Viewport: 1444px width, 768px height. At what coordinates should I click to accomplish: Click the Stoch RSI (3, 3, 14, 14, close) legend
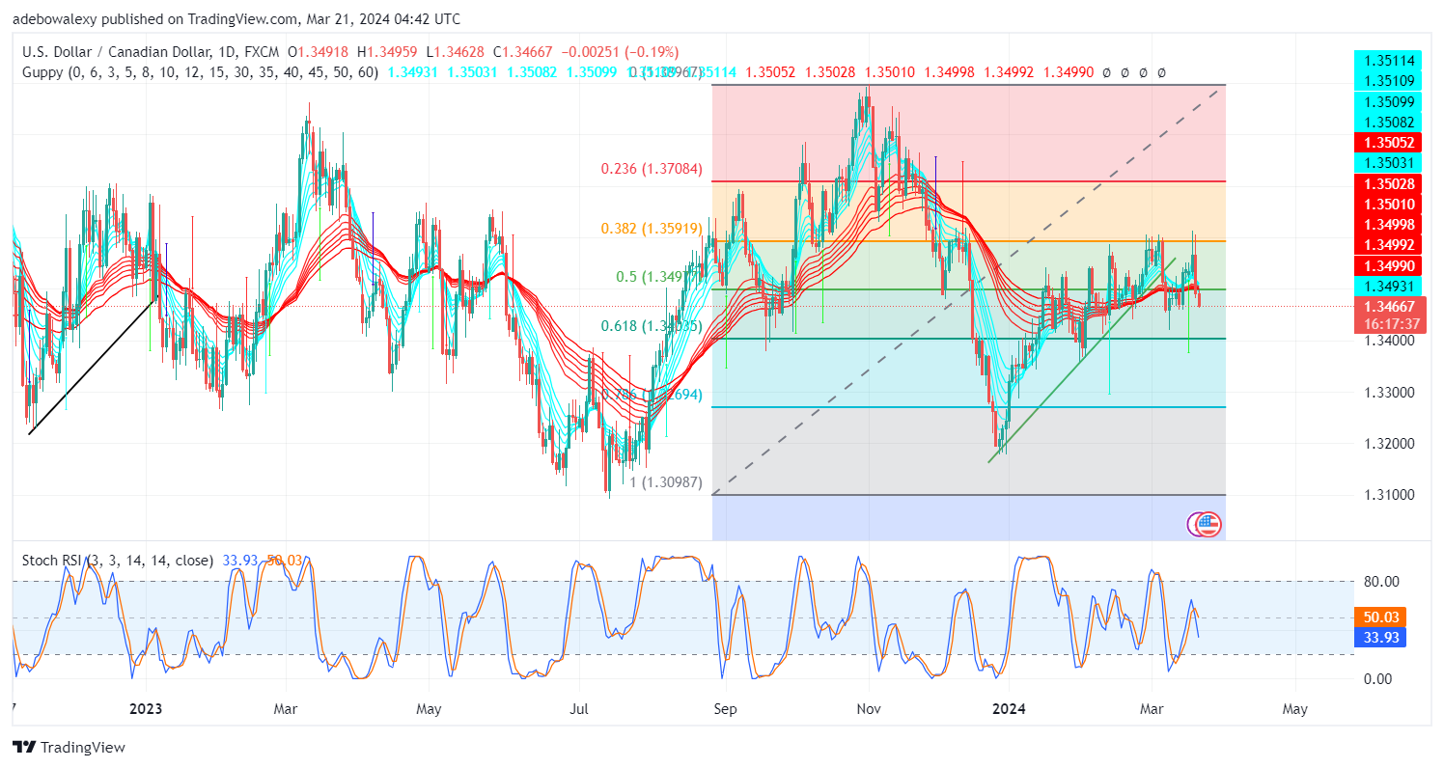coord(119,560)
